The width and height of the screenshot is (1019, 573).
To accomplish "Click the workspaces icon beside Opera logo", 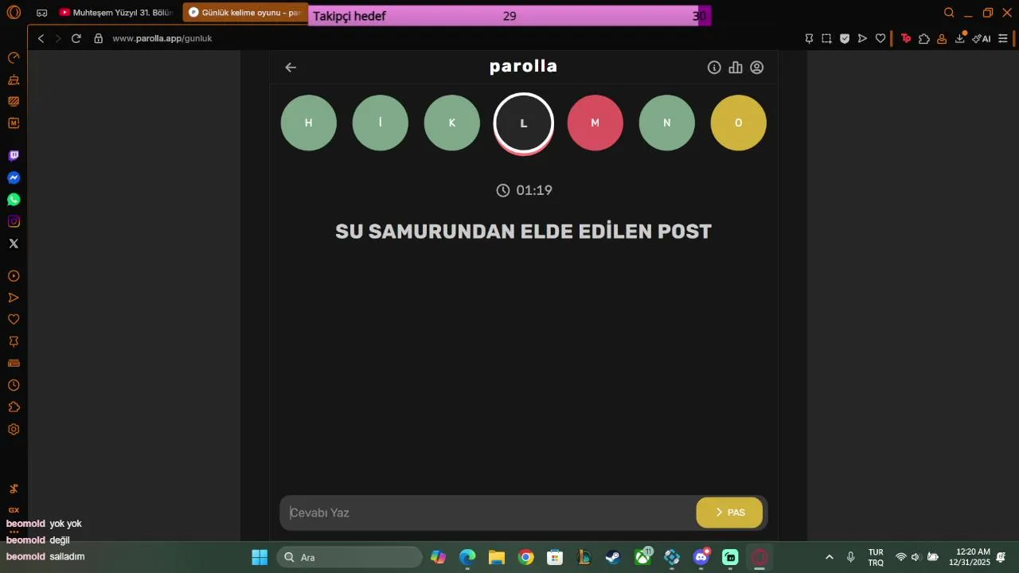I will (x=41, y=13).
